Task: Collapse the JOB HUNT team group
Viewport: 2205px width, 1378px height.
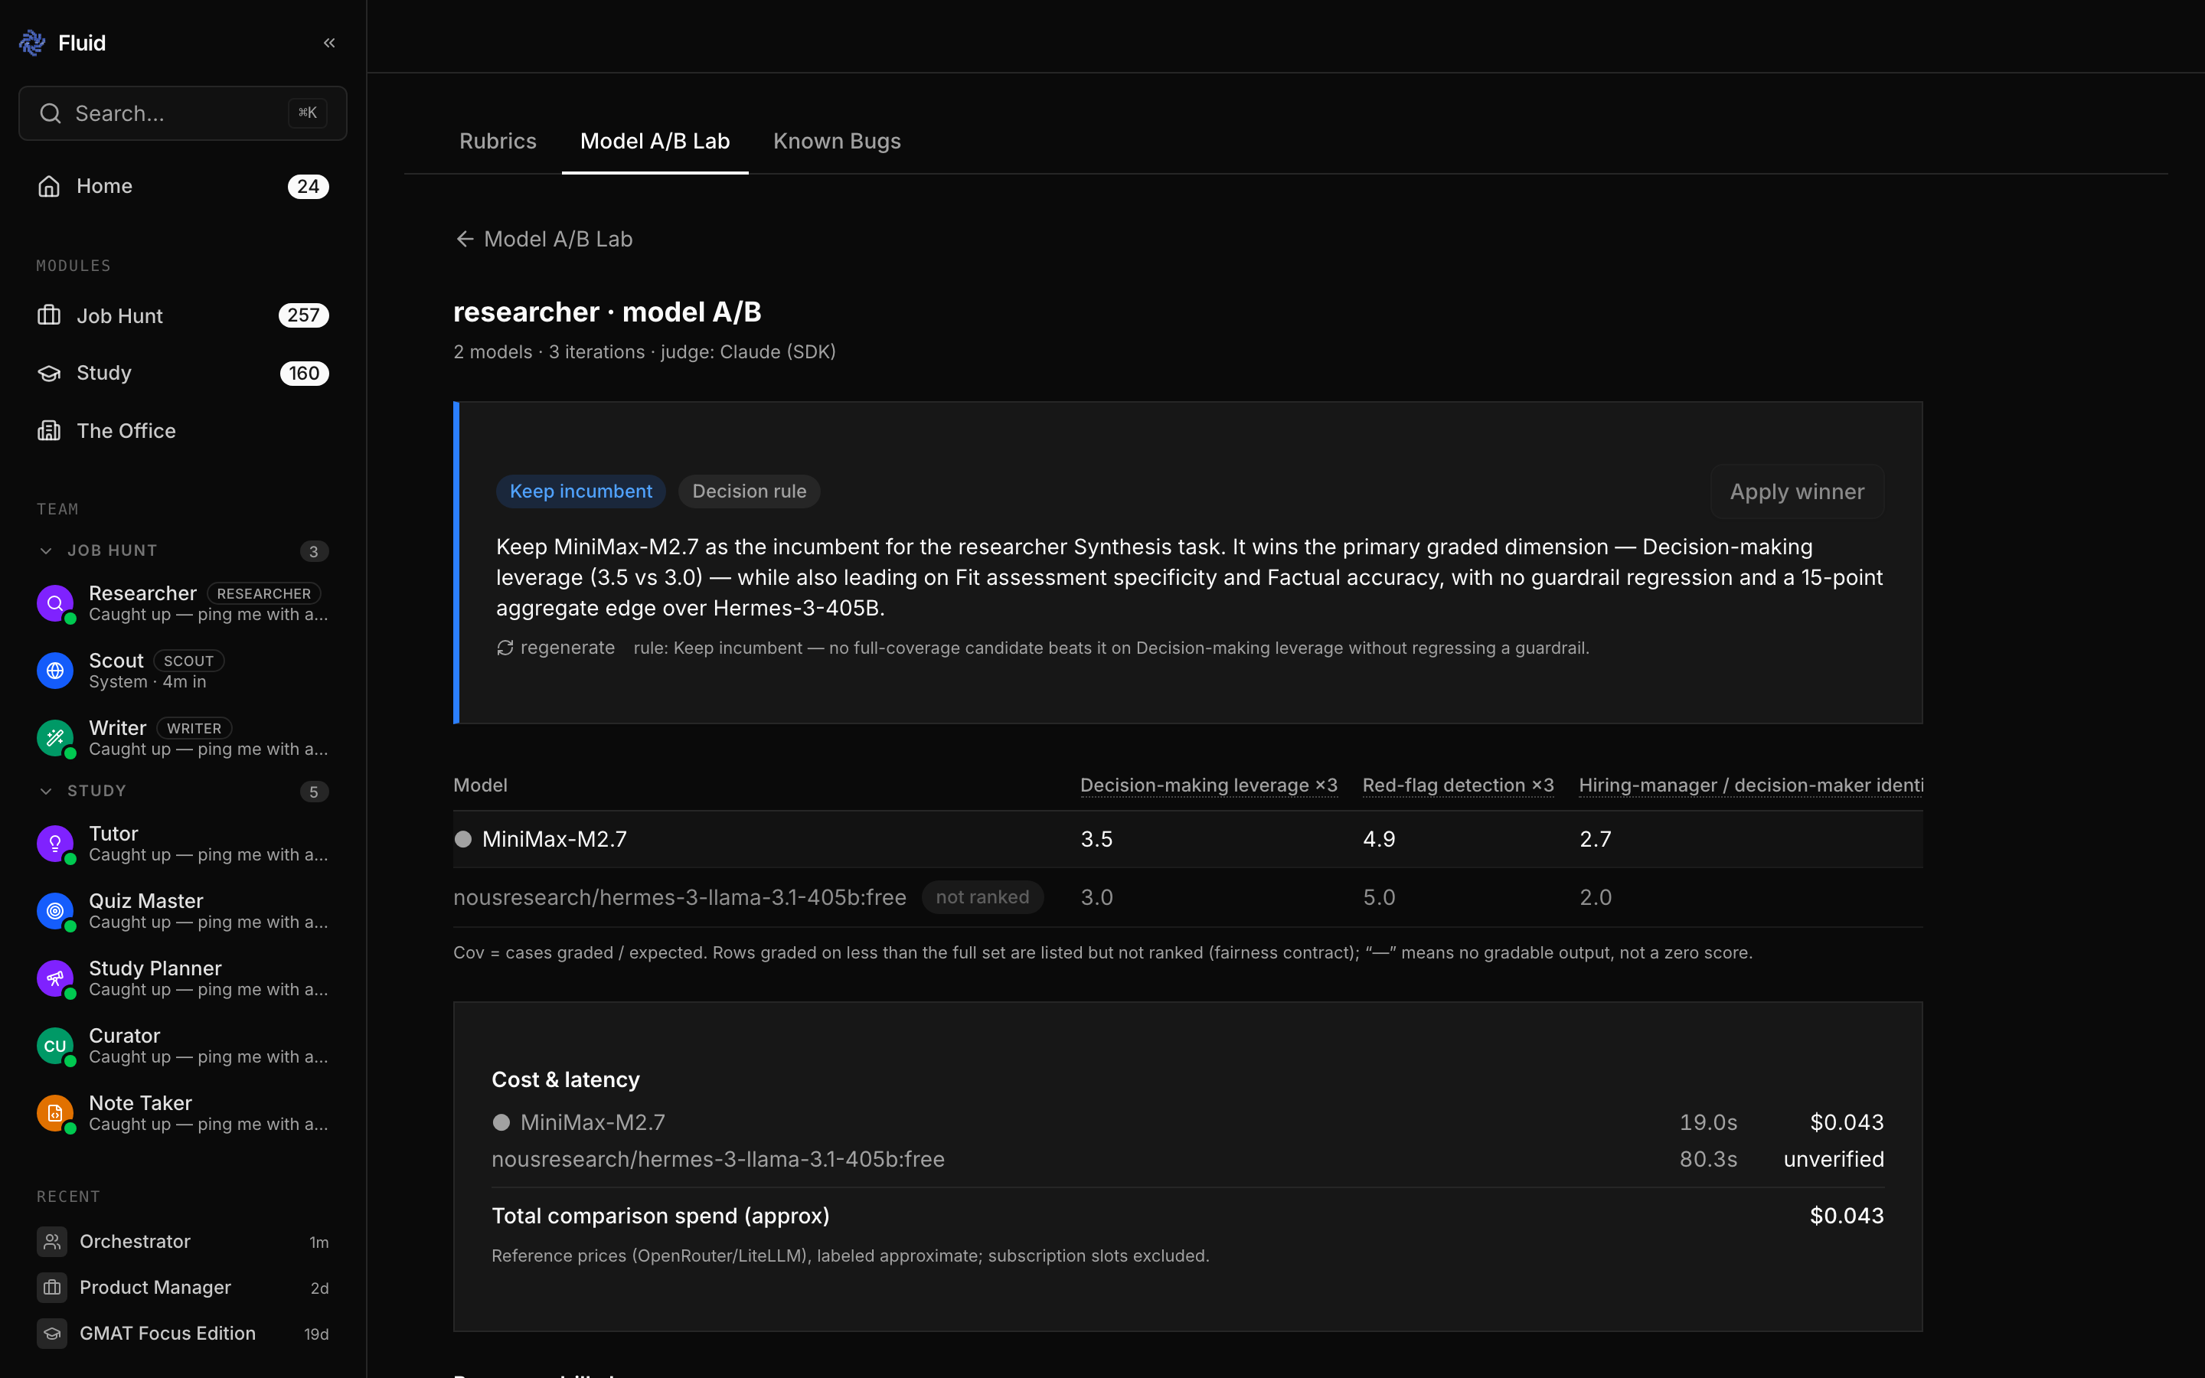Action: click(x=46, y=550)
